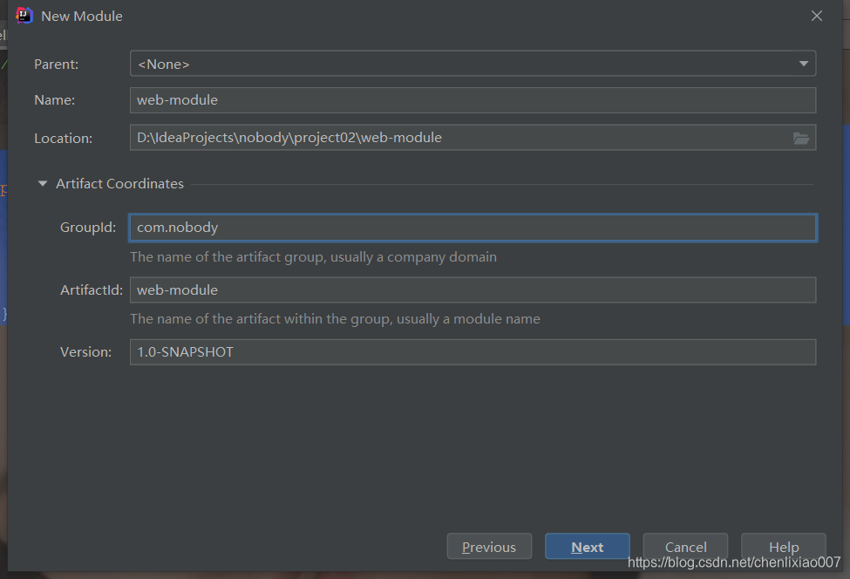Click the Location label
850x579 pixels.
point(64,139)
